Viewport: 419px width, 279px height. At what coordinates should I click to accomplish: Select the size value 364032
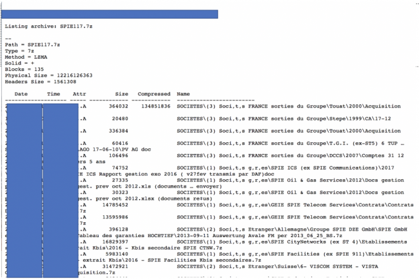point(119,106)
